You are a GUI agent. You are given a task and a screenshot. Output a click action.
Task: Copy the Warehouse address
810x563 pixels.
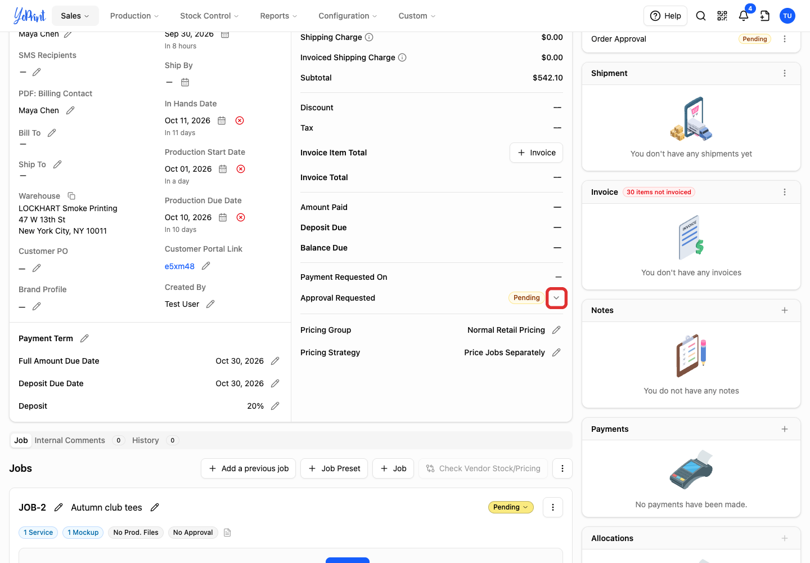tap(71, 196)
